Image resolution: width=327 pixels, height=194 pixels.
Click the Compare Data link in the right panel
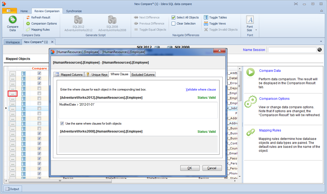pos(270,70)
